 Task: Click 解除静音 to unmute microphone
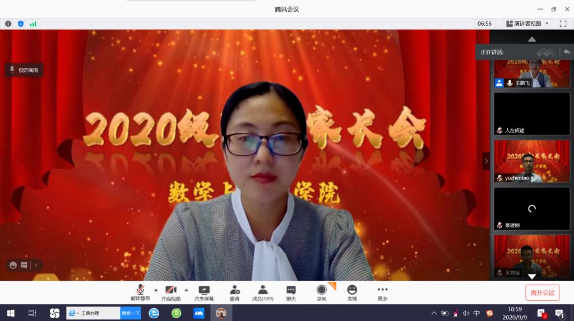(x=140, y=292)
